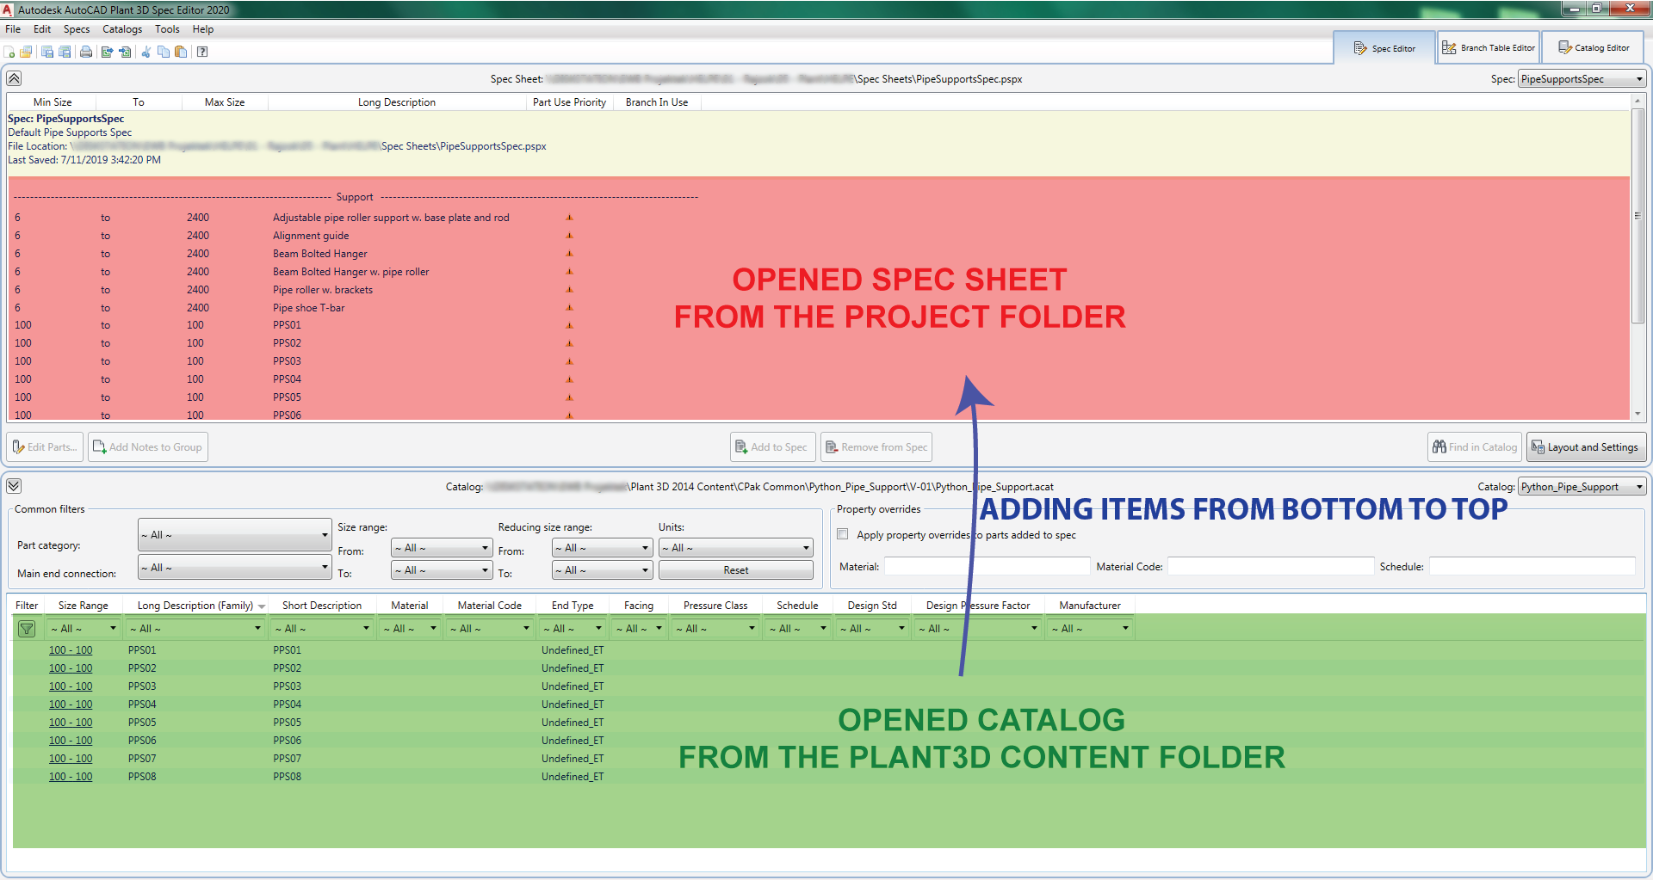Click the 100 - 100 link for PPS05
The height and width of the screenshot is (880, 1653).
(71, 723)
